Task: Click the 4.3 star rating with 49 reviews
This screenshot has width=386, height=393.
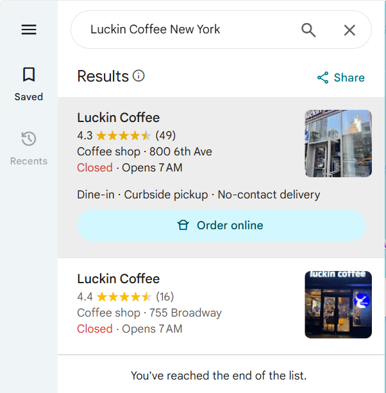Action: click(126, 135)
